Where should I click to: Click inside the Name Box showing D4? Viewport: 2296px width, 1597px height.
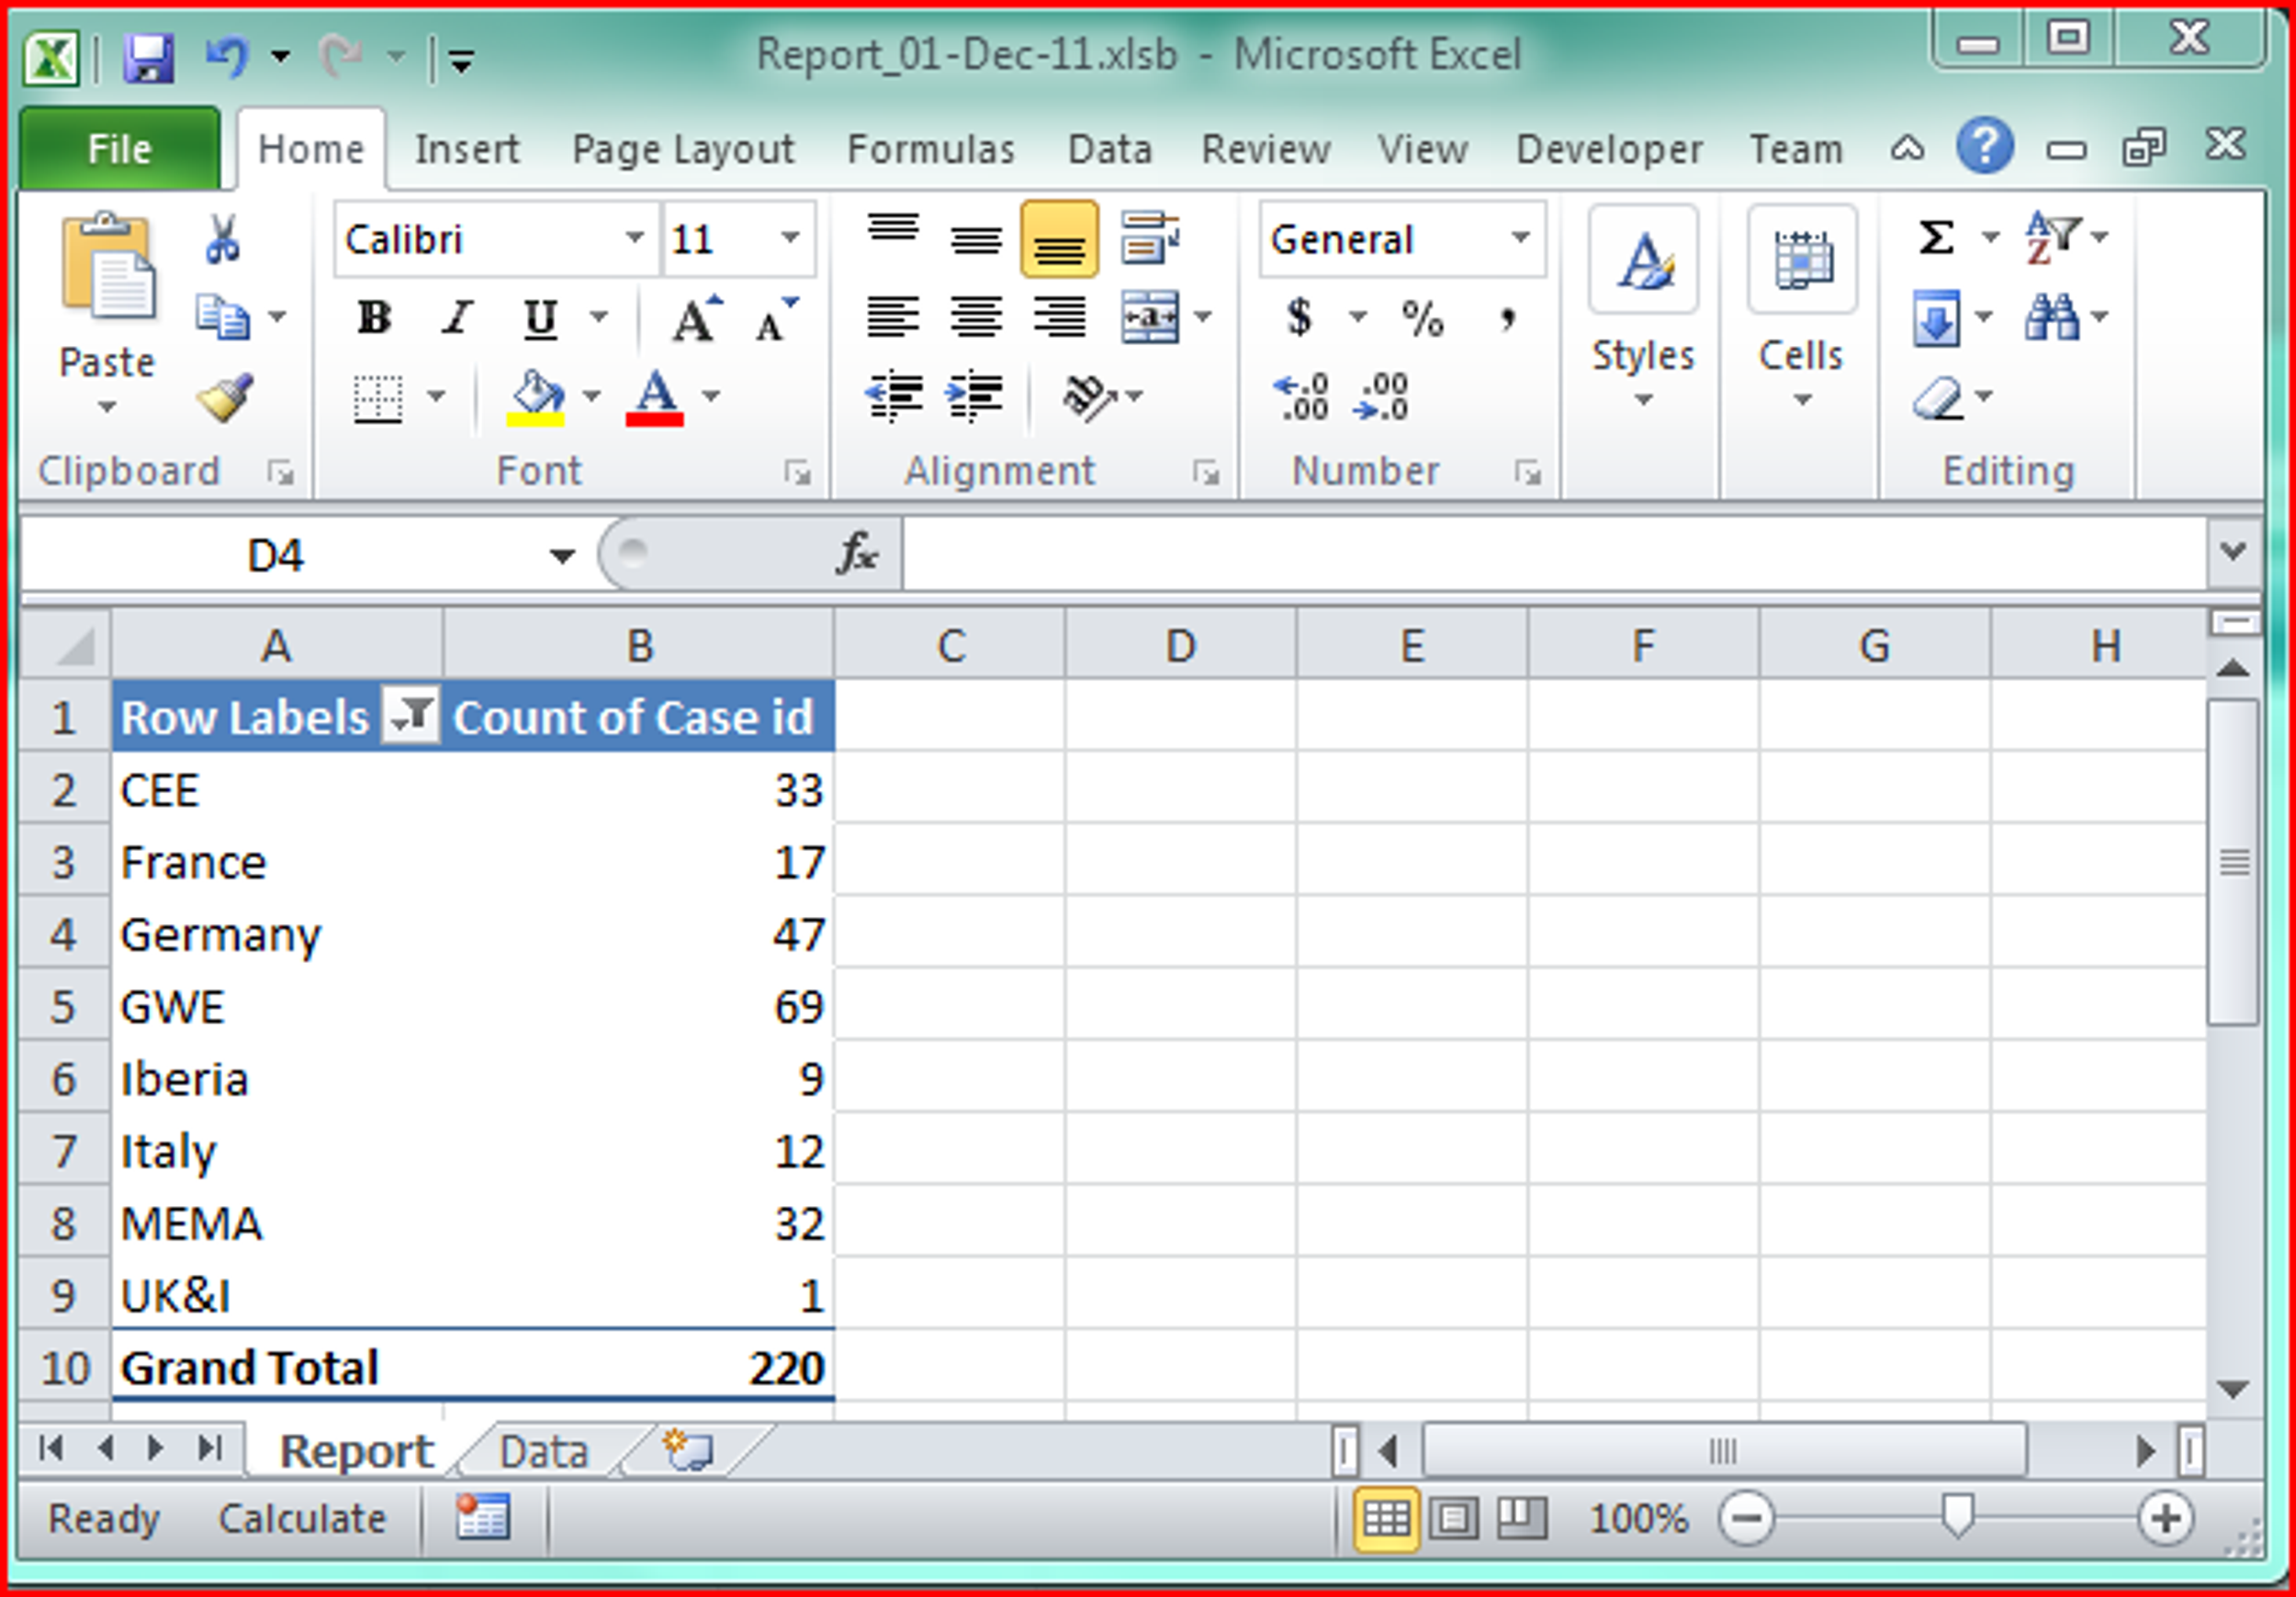pos(276,555)
